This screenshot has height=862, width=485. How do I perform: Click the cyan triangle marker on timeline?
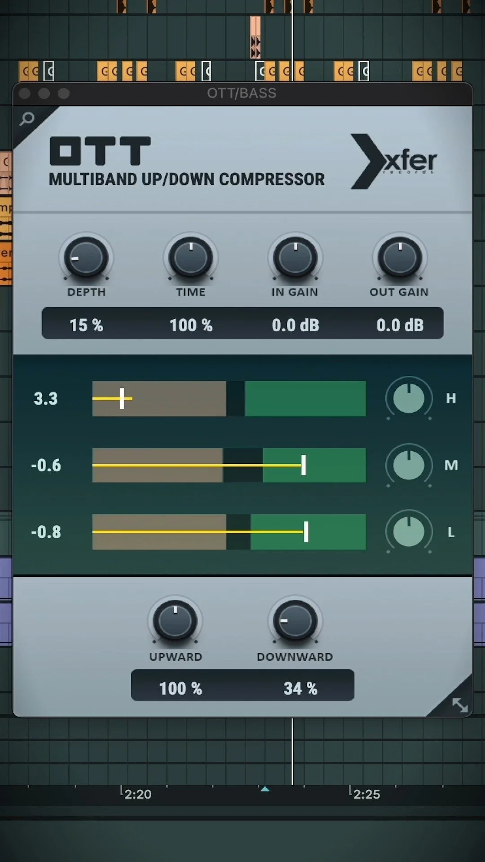pyautogui.click(x=265, y=789)
